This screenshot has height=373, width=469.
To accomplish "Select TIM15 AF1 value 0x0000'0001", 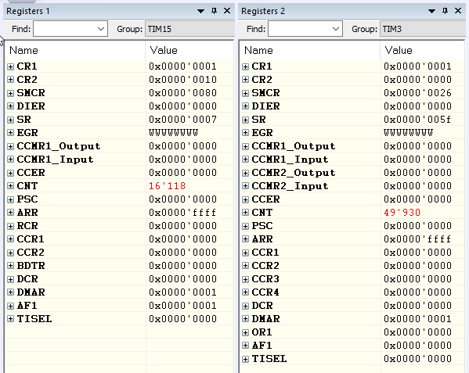I will click(182, 306).
